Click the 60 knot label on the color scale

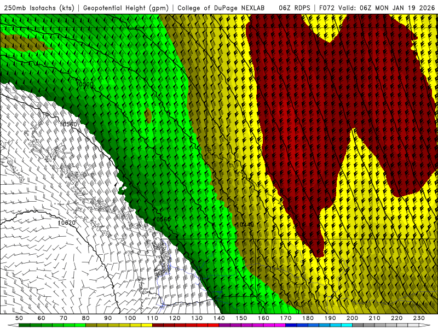41,318
